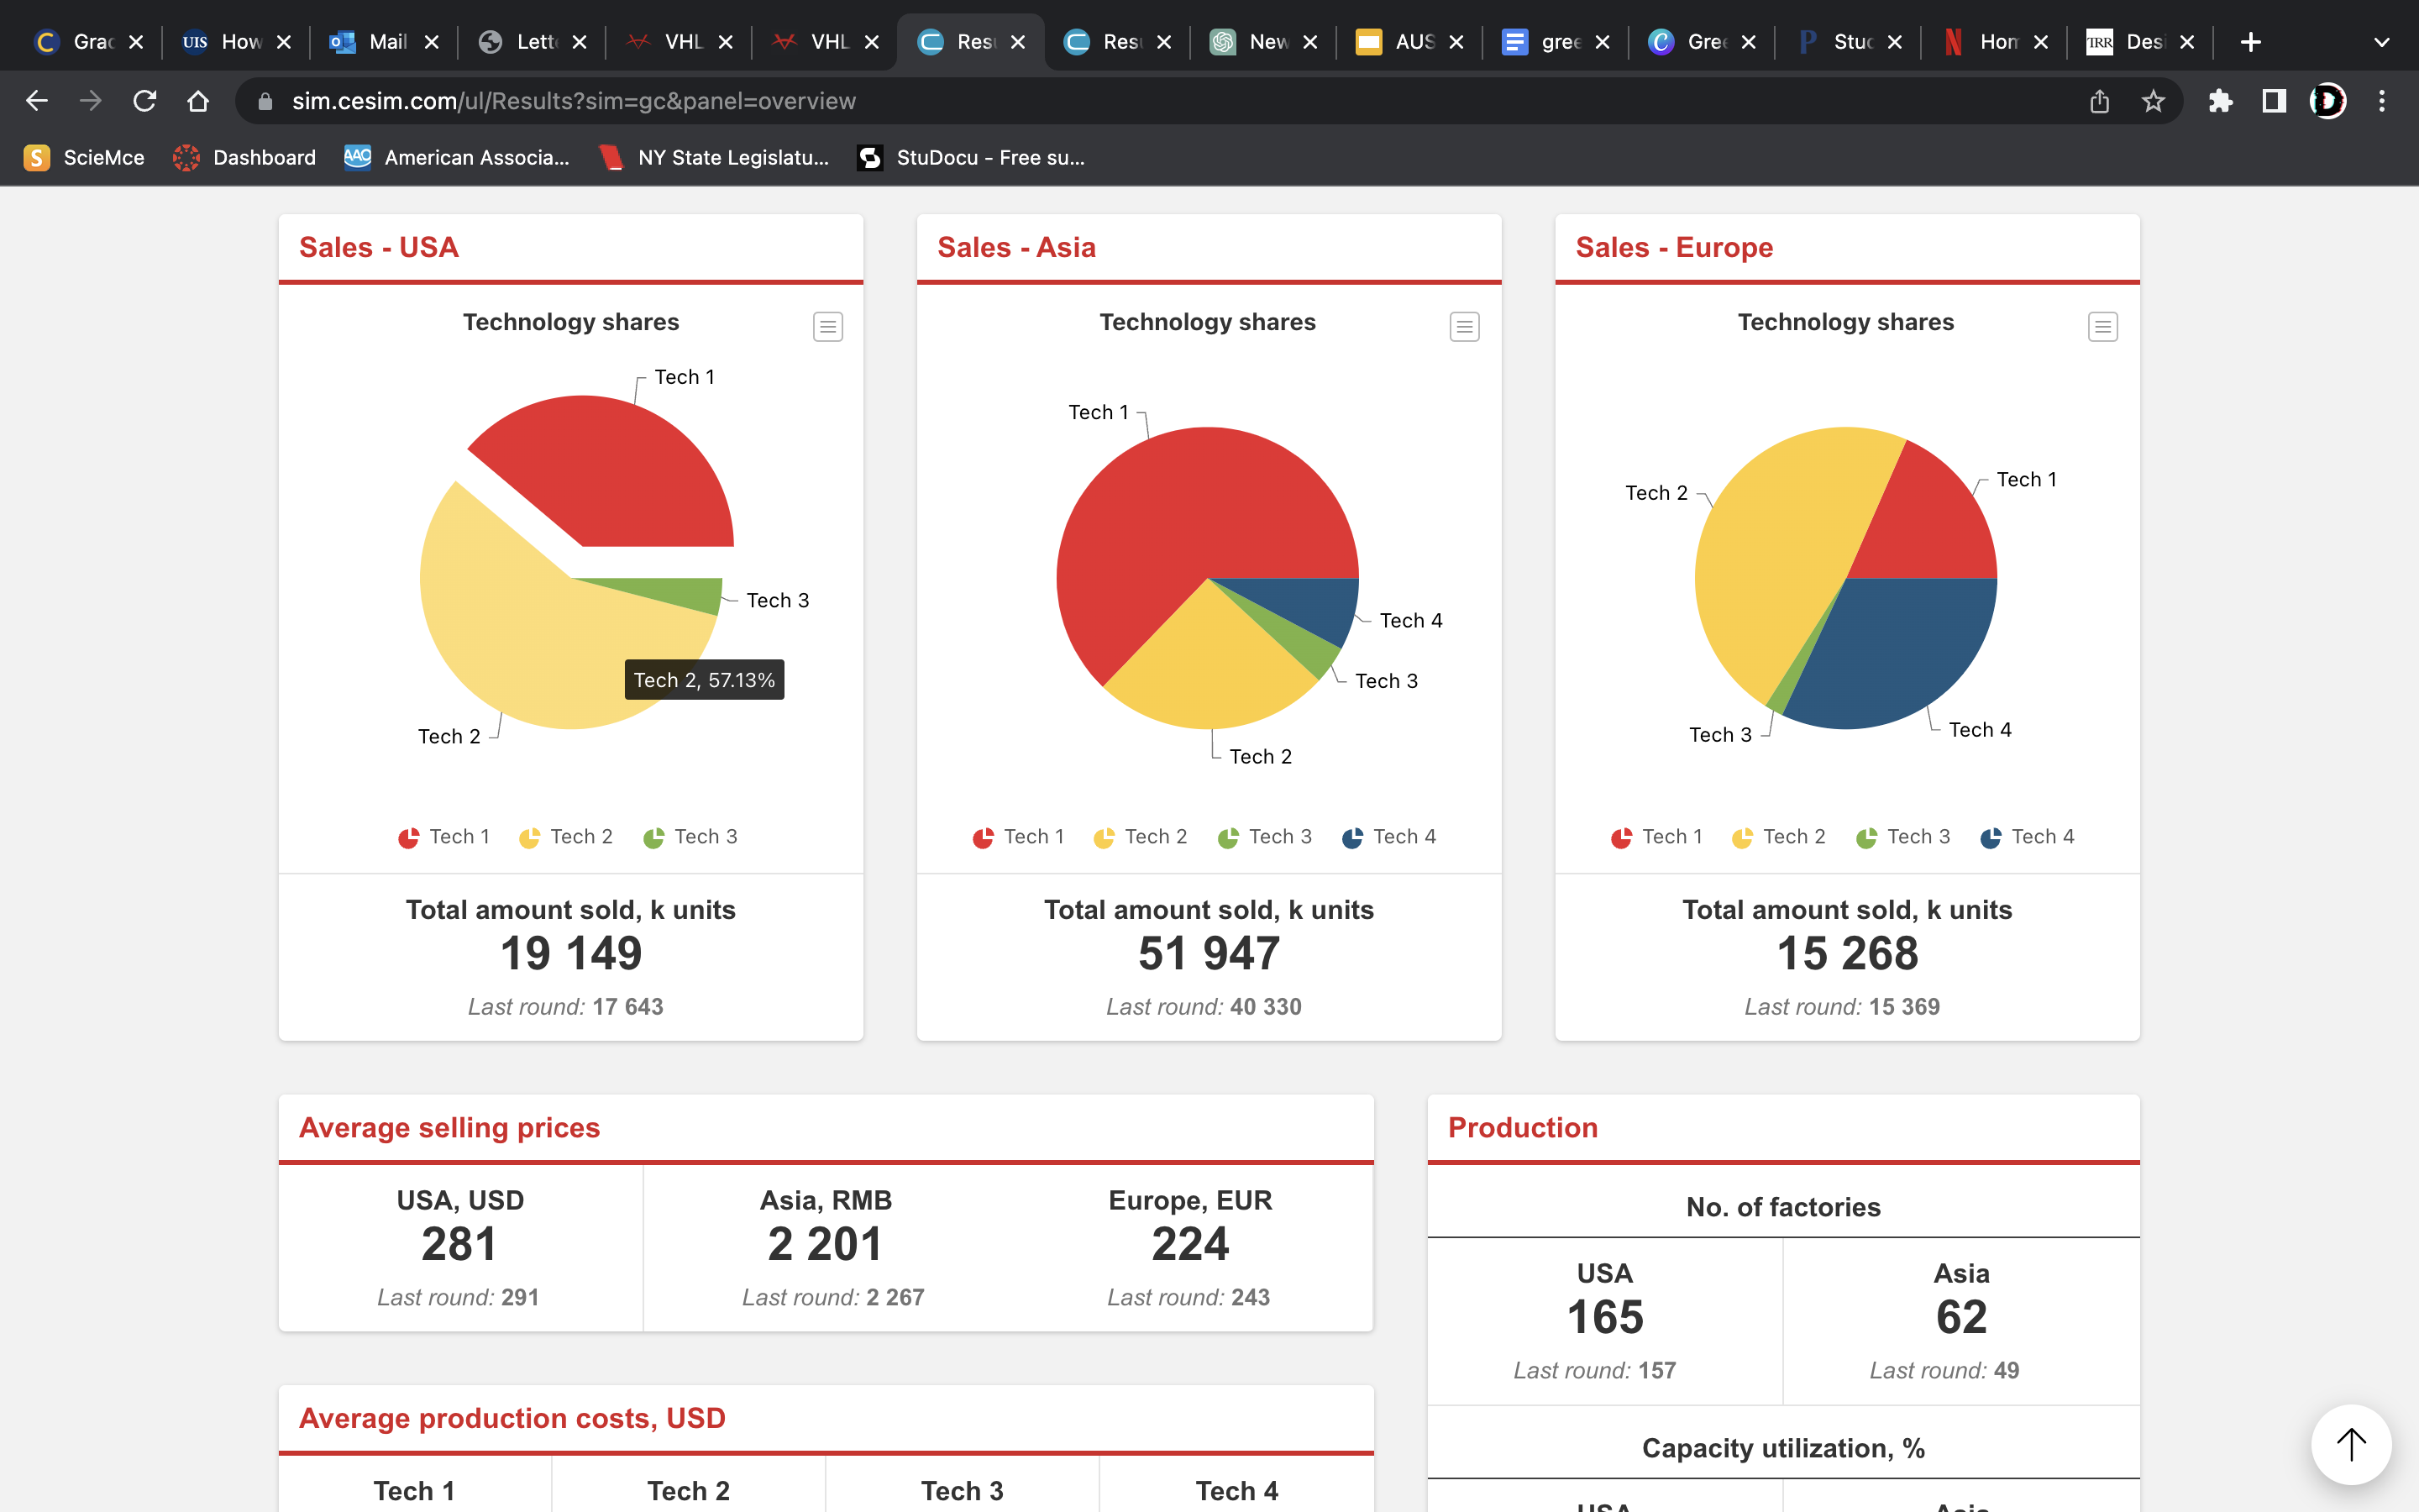Switch to the Grac tab
The image size is (2419, 1512).
click(90, 42)
